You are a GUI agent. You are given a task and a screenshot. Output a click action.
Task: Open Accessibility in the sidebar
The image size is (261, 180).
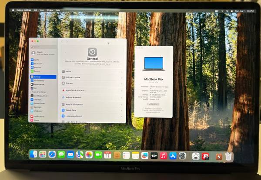pos(39,80)
